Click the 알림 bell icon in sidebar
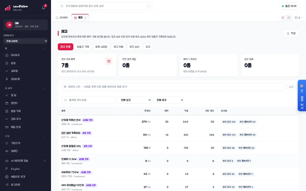The width and height of the screenshot is (306, 191). (7, 63)
